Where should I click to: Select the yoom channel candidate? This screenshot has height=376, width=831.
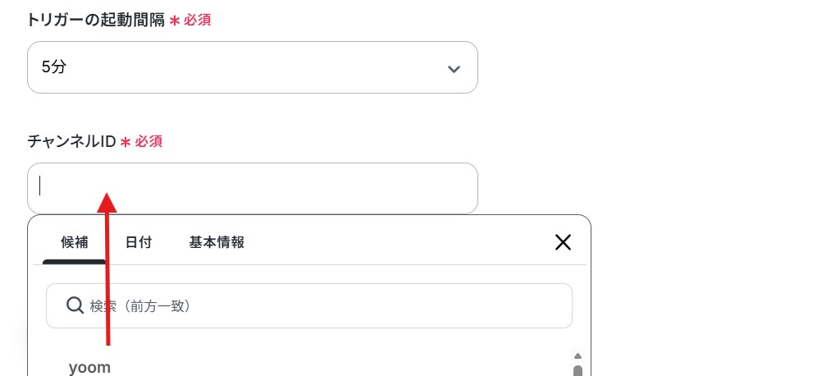click(x=89, y=367)
